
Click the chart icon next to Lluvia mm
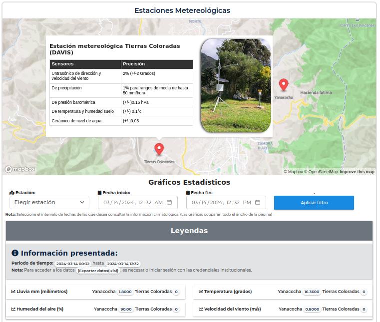pyautogui.click(x=13, y=292)
